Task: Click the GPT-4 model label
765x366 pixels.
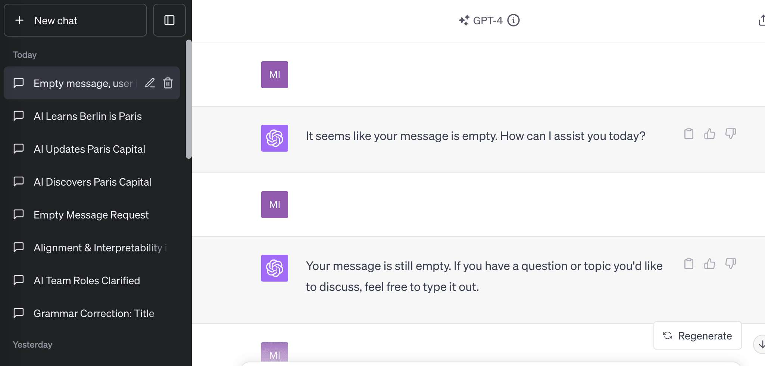Action: pos(487,21)
